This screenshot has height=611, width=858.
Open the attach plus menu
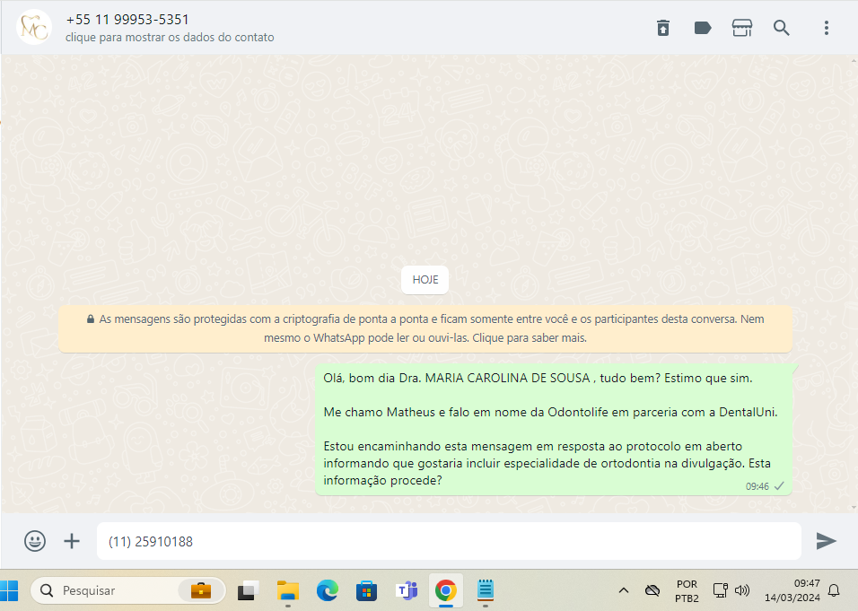pyautogui.click(x=72, y=541)
